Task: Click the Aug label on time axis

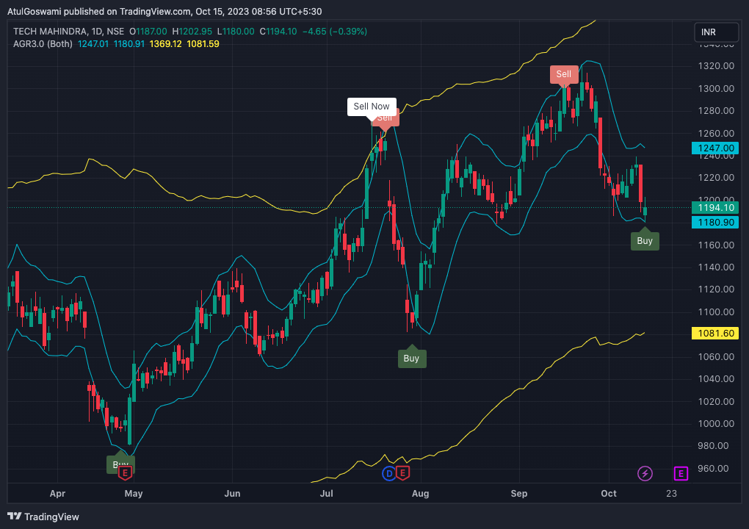Action: pyautogui.click(x=420, y=494)
